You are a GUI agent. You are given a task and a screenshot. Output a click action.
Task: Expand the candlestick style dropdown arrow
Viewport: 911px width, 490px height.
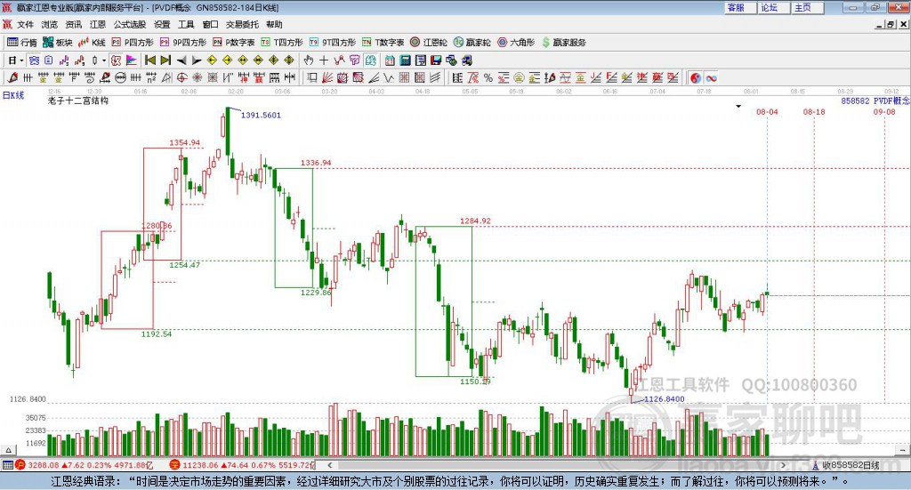(104, 60)
